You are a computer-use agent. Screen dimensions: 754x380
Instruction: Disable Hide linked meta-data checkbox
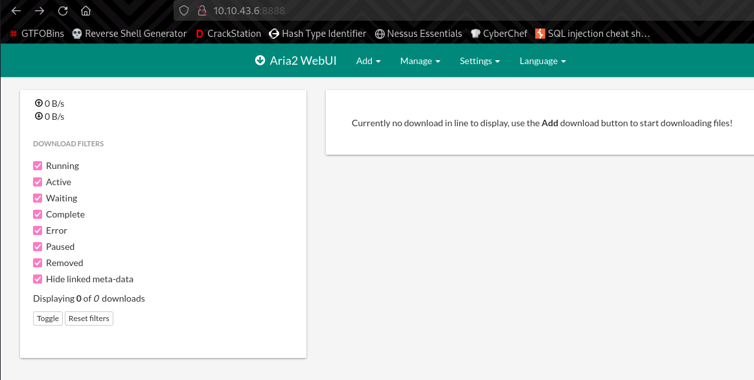point(38,279)
